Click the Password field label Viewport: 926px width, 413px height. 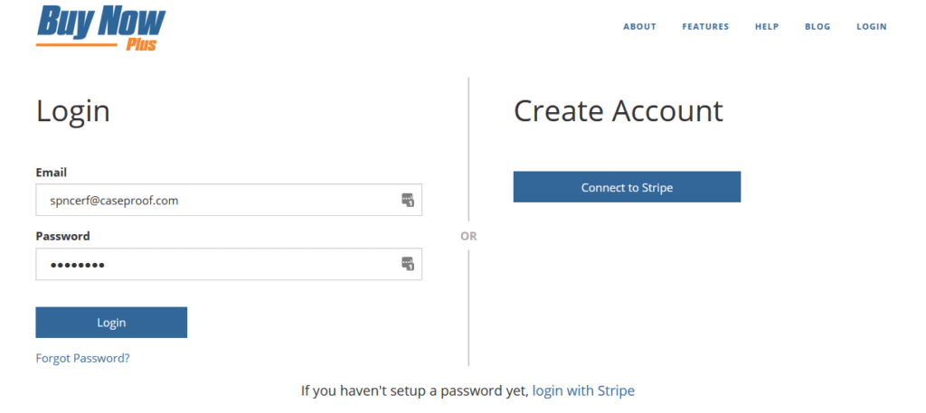pyautogui.click(x=62, y=236)
